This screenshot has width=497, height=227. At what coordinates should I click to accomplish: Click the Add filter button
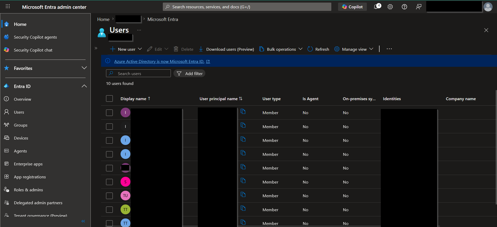click(190, 74)
